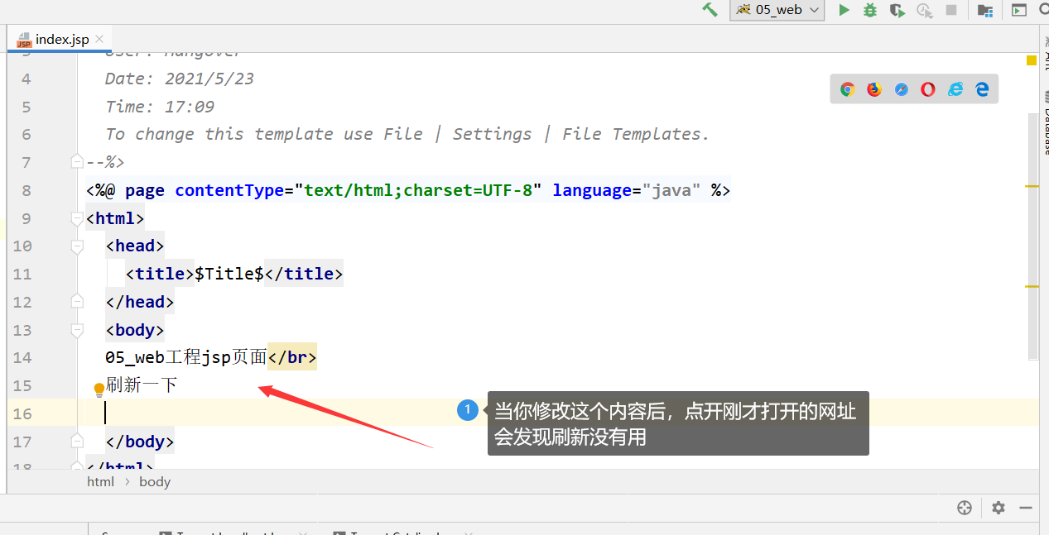Click the html breadcrumb link

[100, 481]
